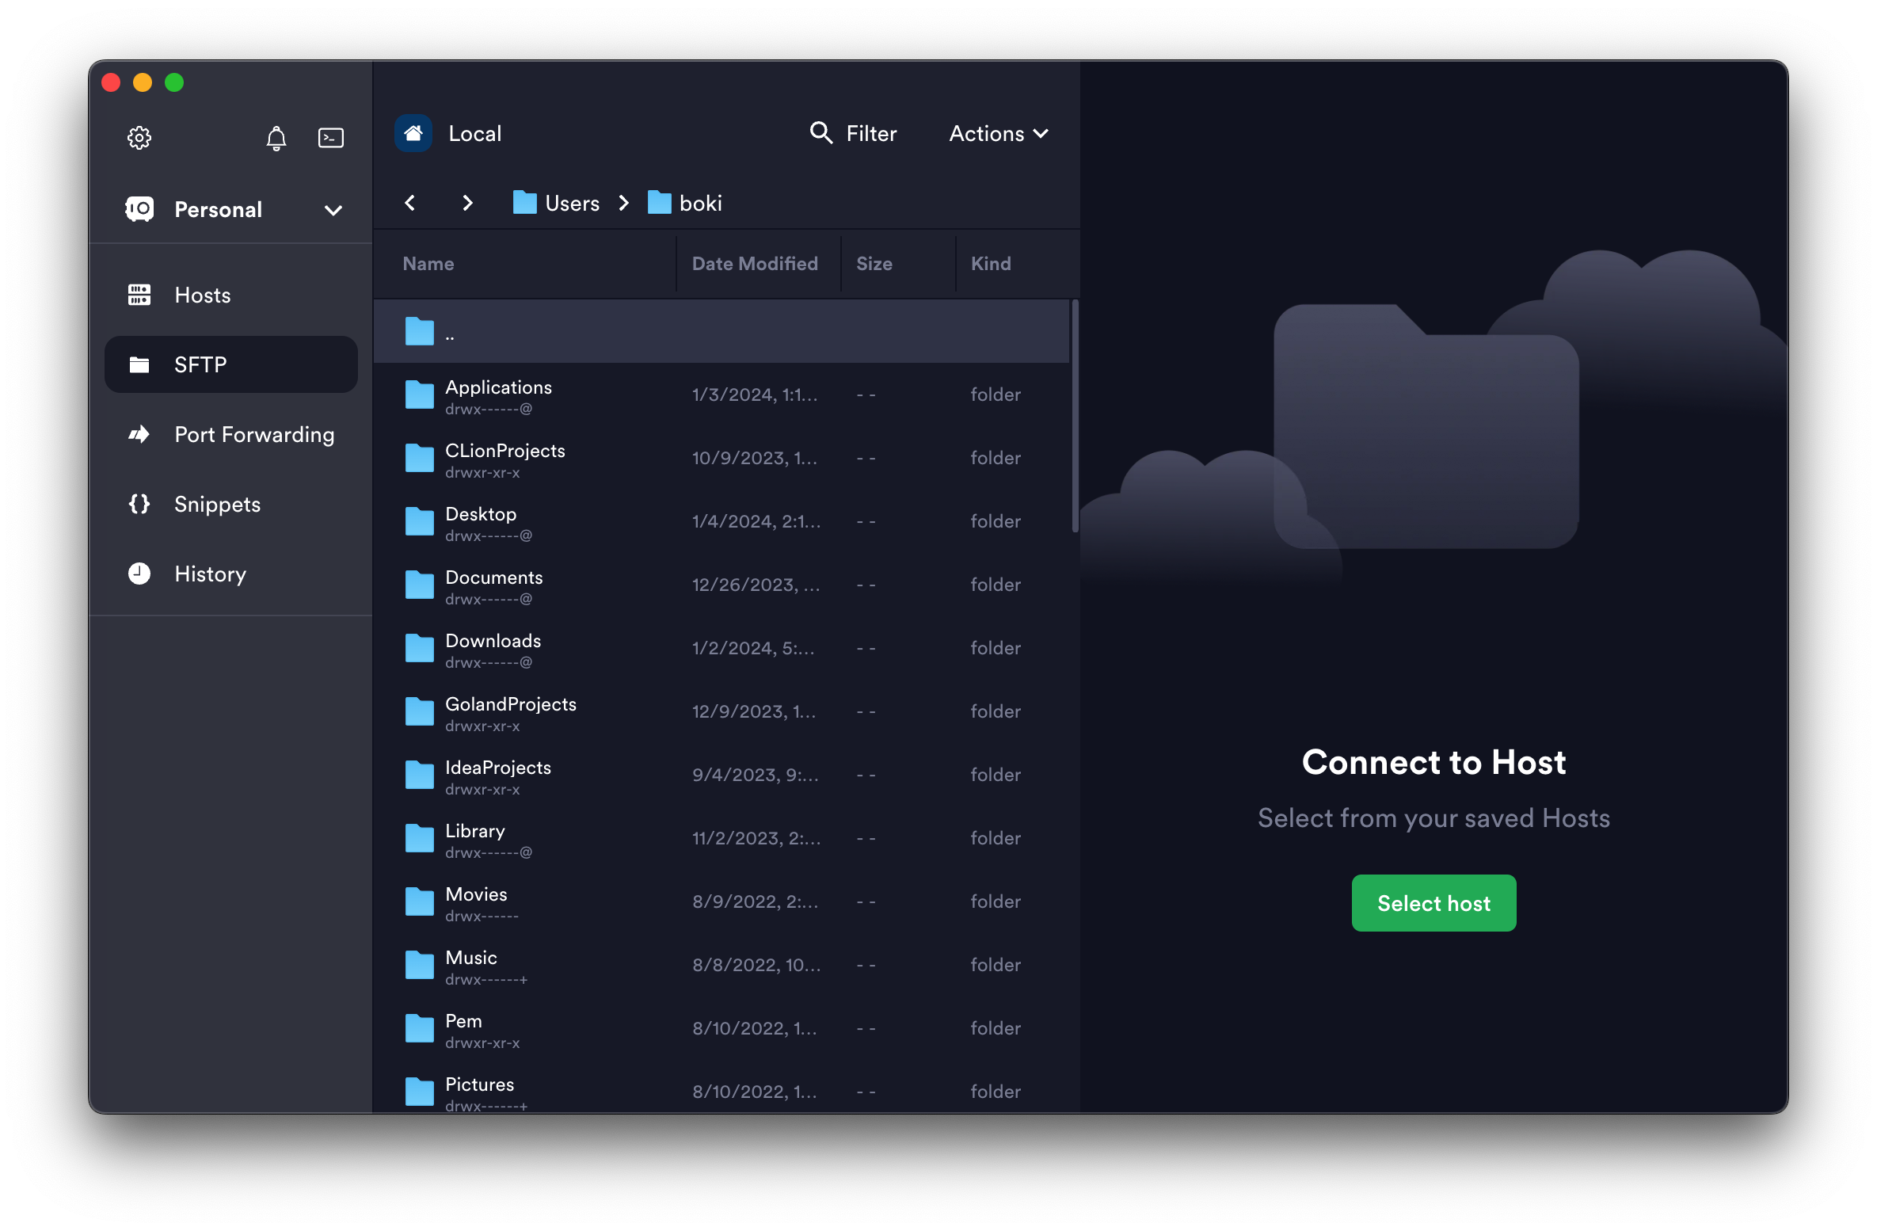This screenshot has width=1877, height=1231.
Task: Click the chevron between Users and boki
Action: (624, 203)
